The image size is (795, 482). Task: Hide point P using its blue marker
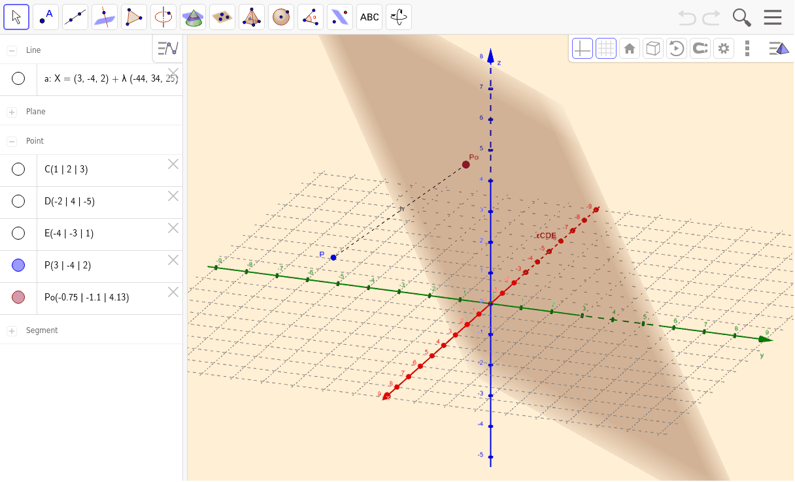[x=18, y=265]
